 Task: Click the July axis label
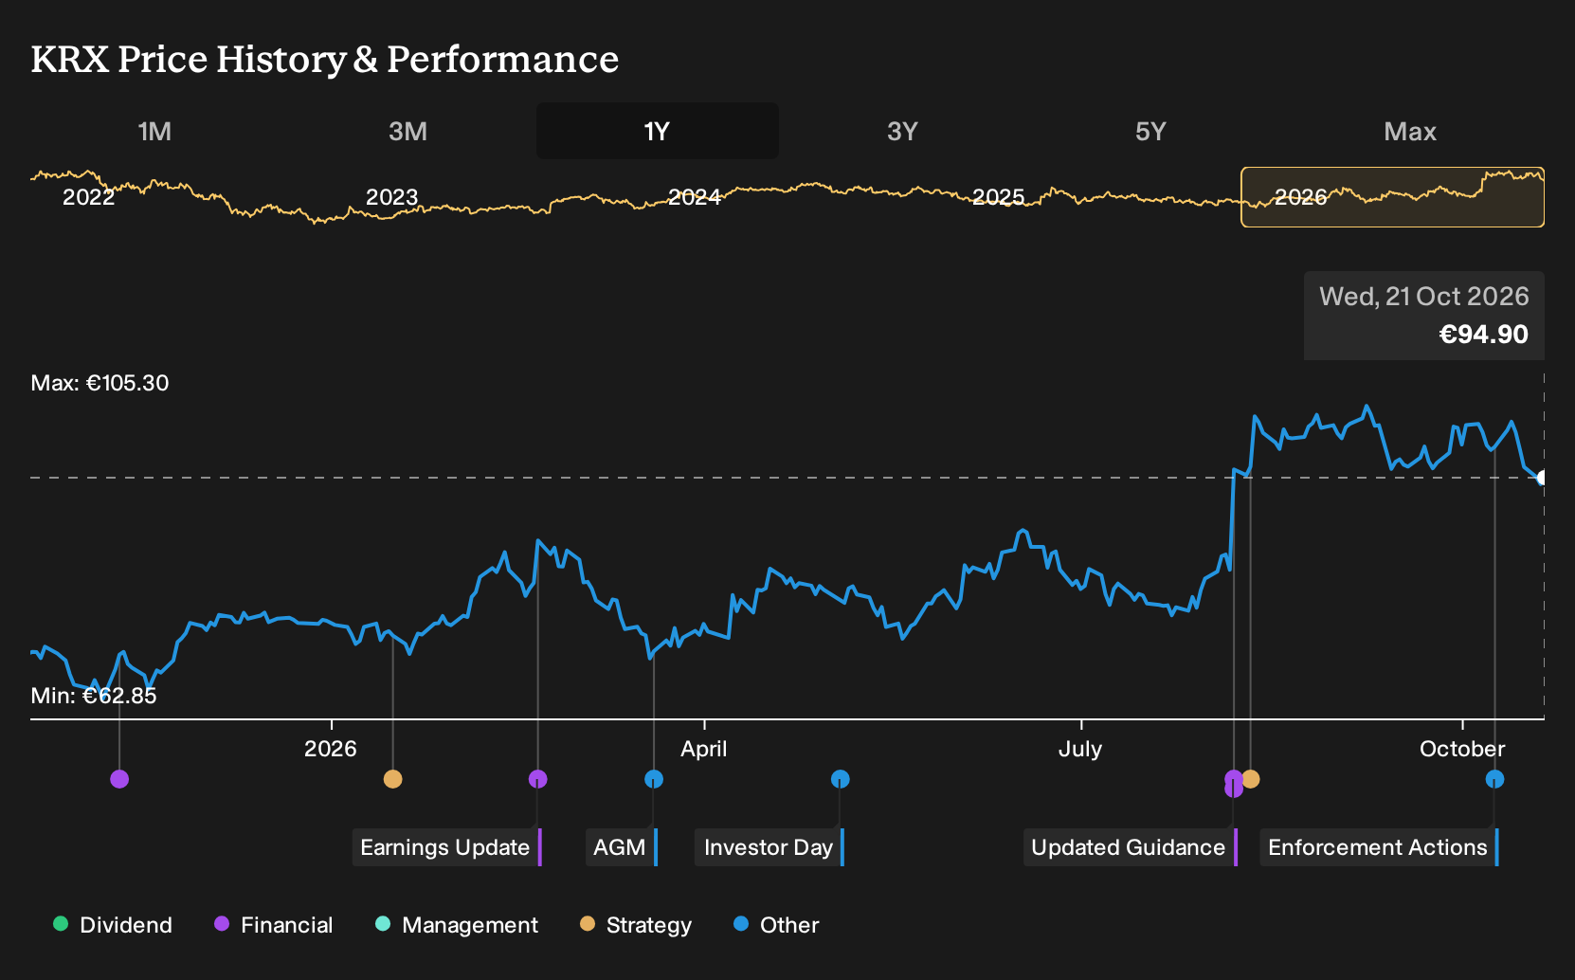point(1080,749)
